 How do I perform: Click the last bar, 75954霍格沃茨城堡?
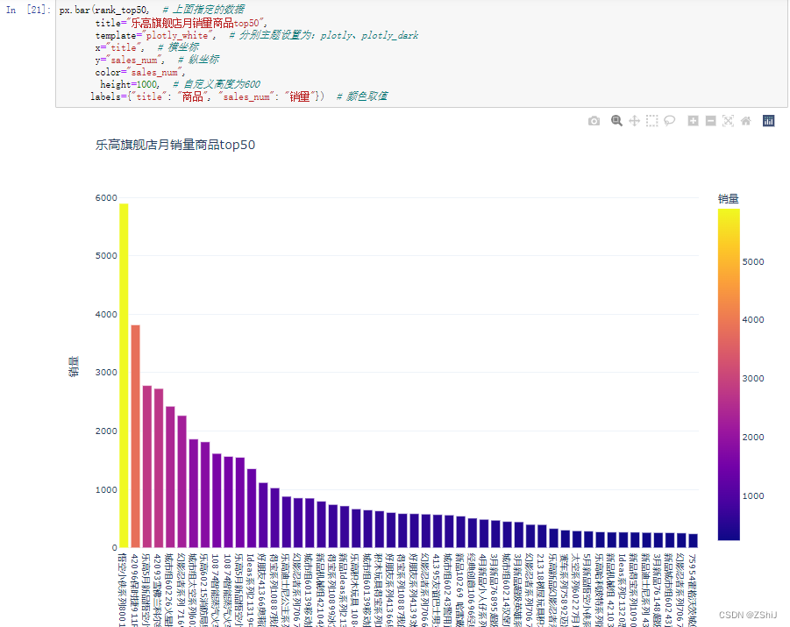(693, 541)
